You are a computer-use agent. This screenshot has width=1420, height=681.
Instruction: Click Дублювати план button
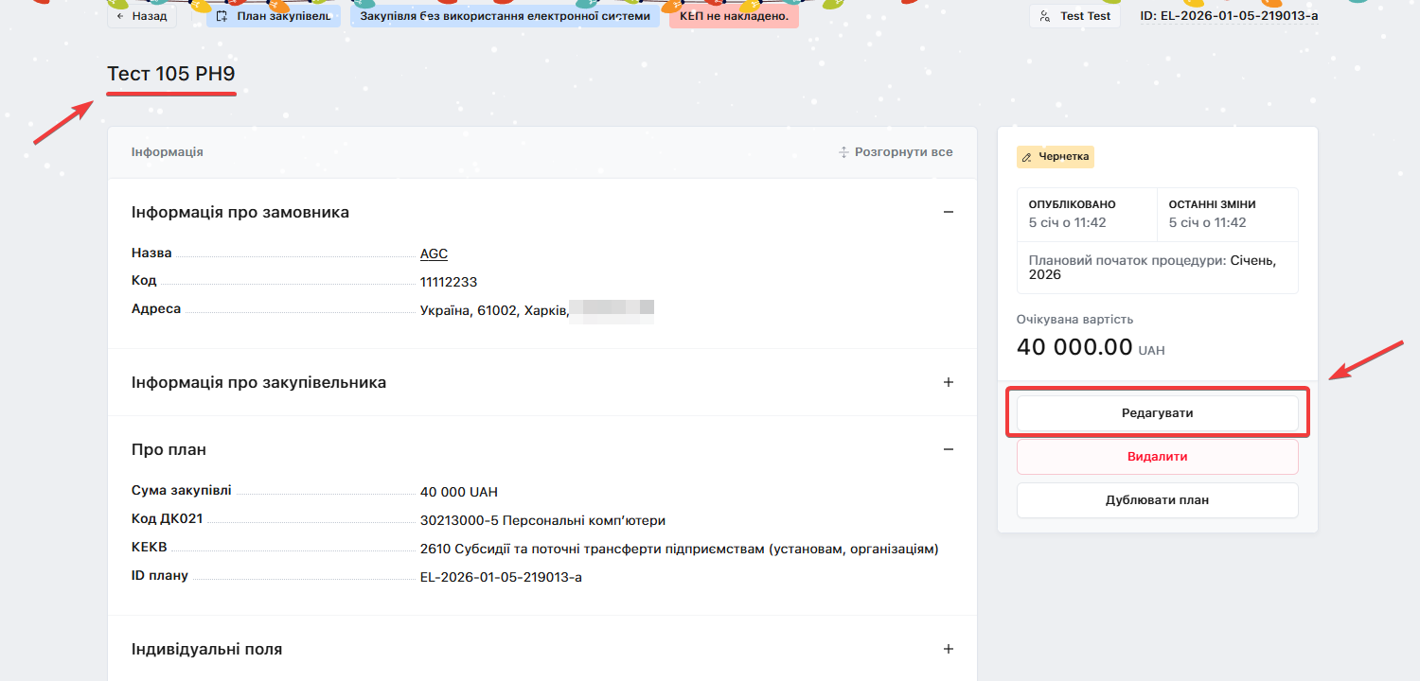click(x=1157, y=500)
